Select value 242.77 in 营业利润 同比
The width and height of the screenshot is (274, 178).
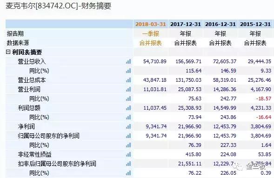pos(228,99)
